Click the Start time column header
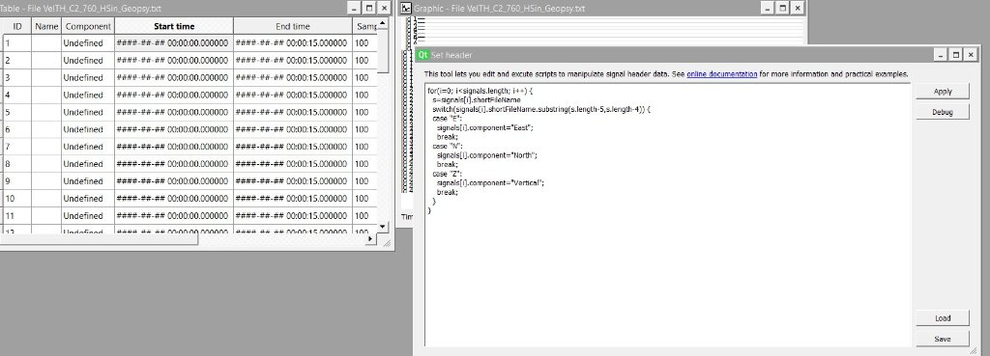The image size is (990, 356). [x=174, y=26]
